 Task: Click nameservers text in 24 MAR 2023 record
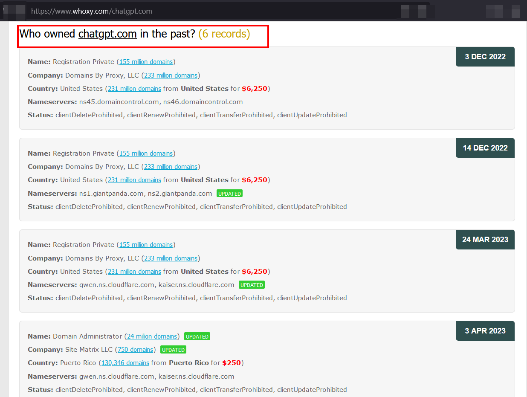point(156,285)
